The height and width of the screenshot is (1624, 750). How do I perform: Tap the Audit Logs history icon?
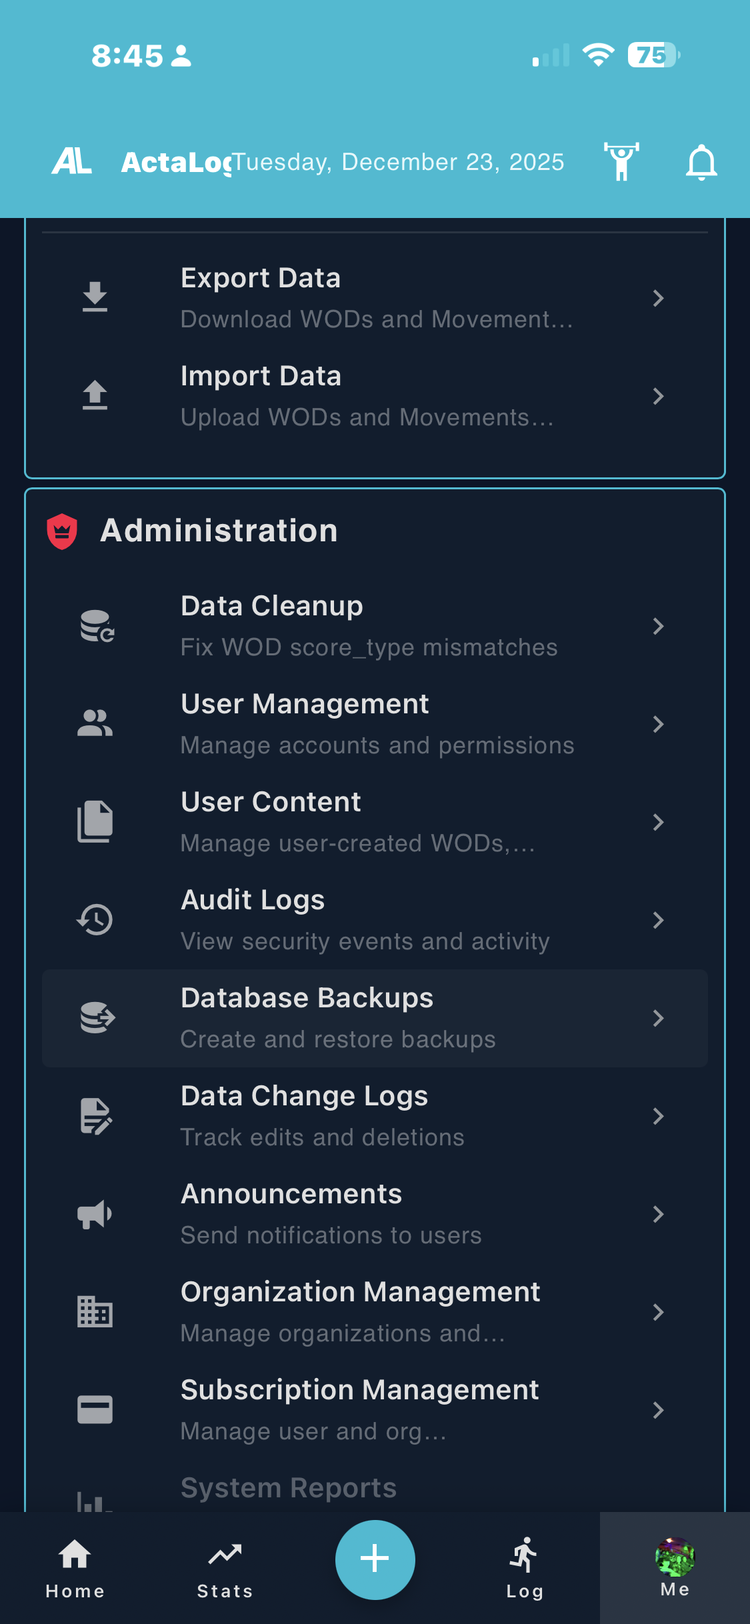95,920
